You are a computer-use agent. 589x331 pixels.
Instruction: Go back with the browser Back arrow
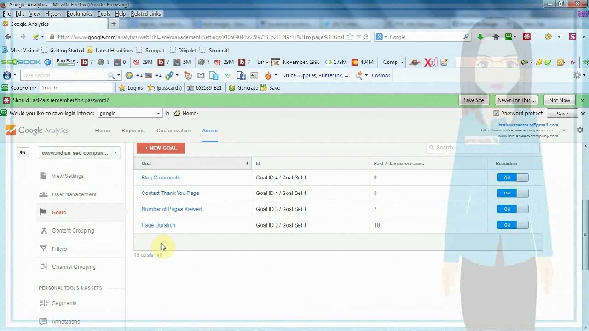point(8,37)
